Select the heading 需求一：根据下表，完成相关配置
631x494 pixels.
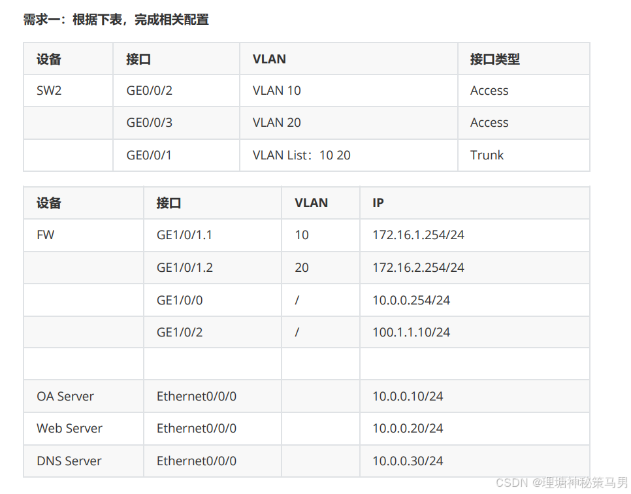(x=116, y=20)
